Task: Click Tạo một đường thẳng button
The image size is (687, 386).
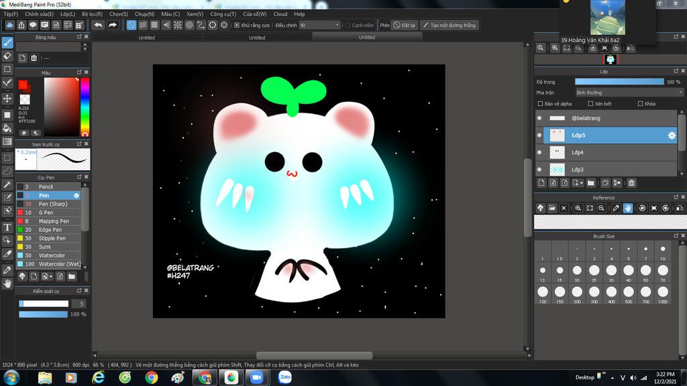Action: pos(449,25)
